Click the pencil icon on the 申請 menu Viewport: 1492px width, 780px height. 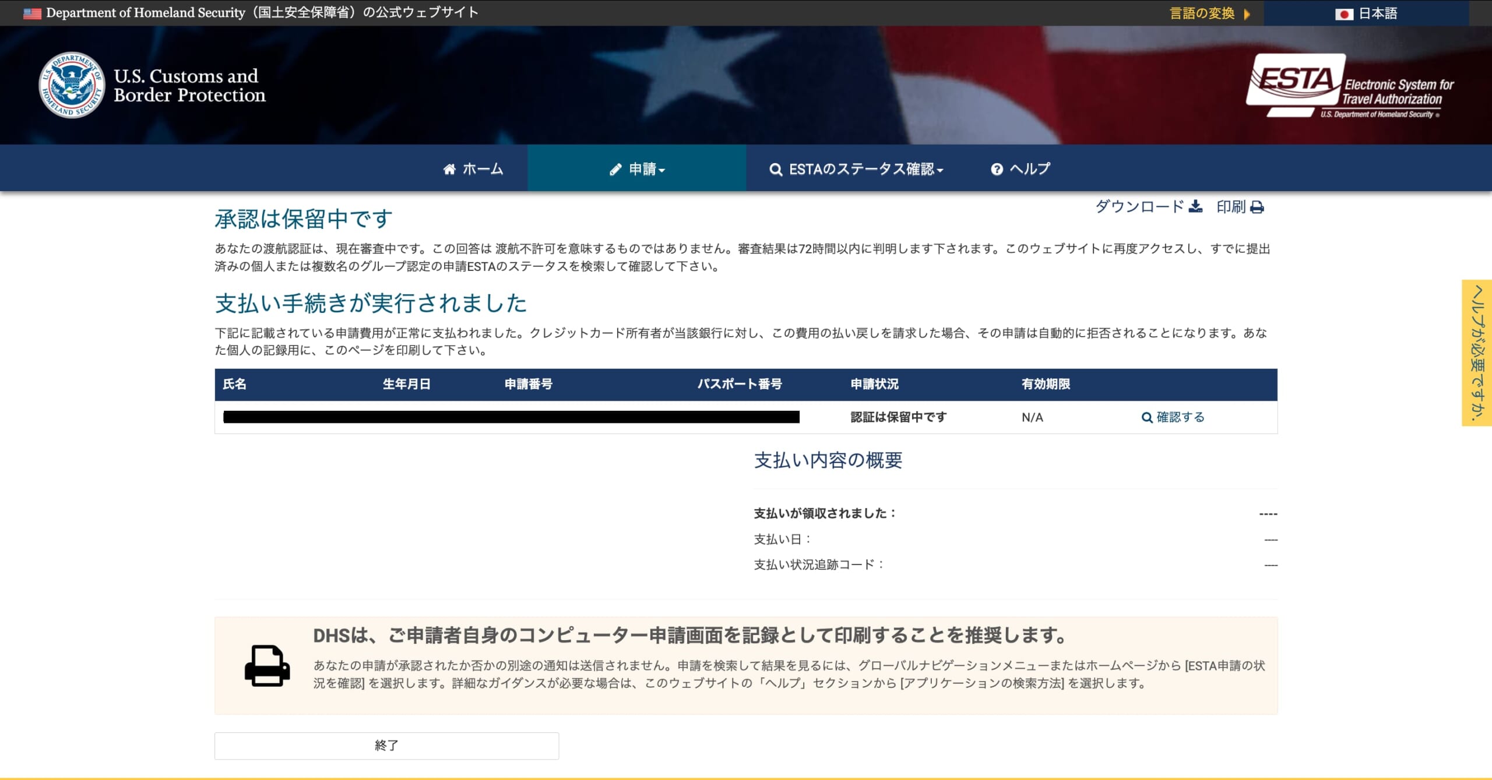(615, 169)
